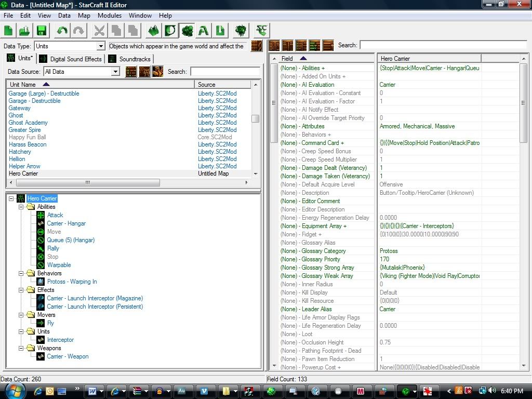Collapse the Weapons folder
Screen dimensions: 532x399
pos(21,348)
